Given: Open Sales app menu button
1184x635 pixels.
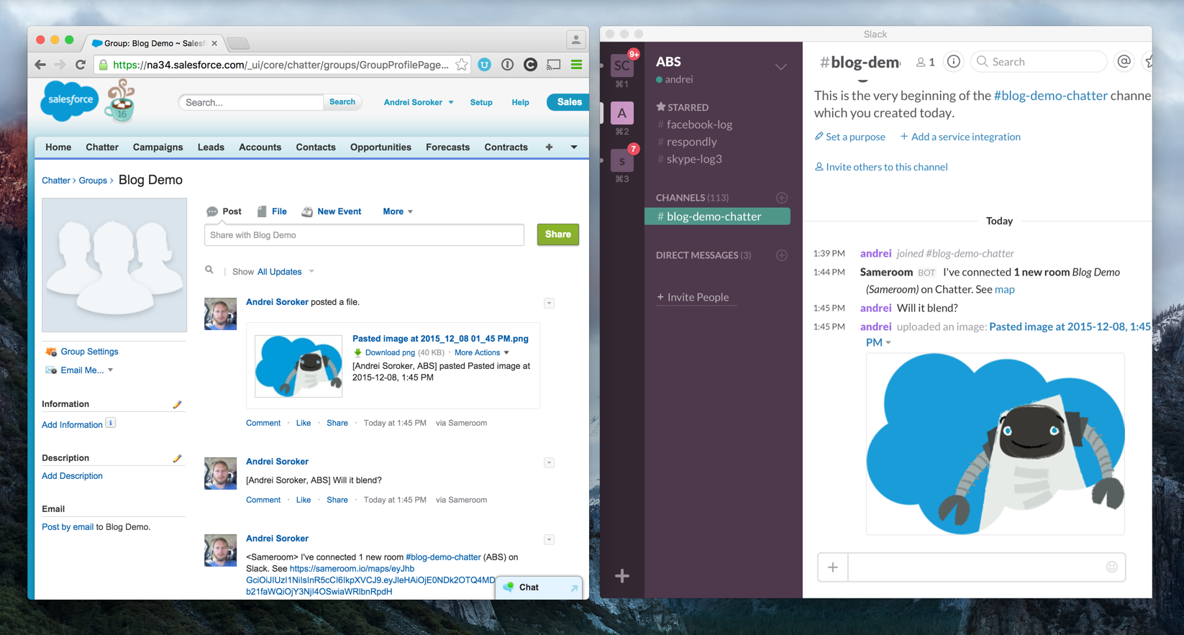Looking at the screenshot, I should [x=568, y=102].
